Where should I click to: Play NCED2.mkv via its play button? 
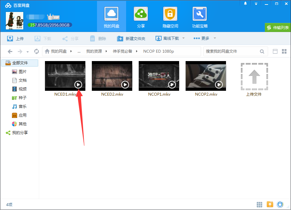125,85
